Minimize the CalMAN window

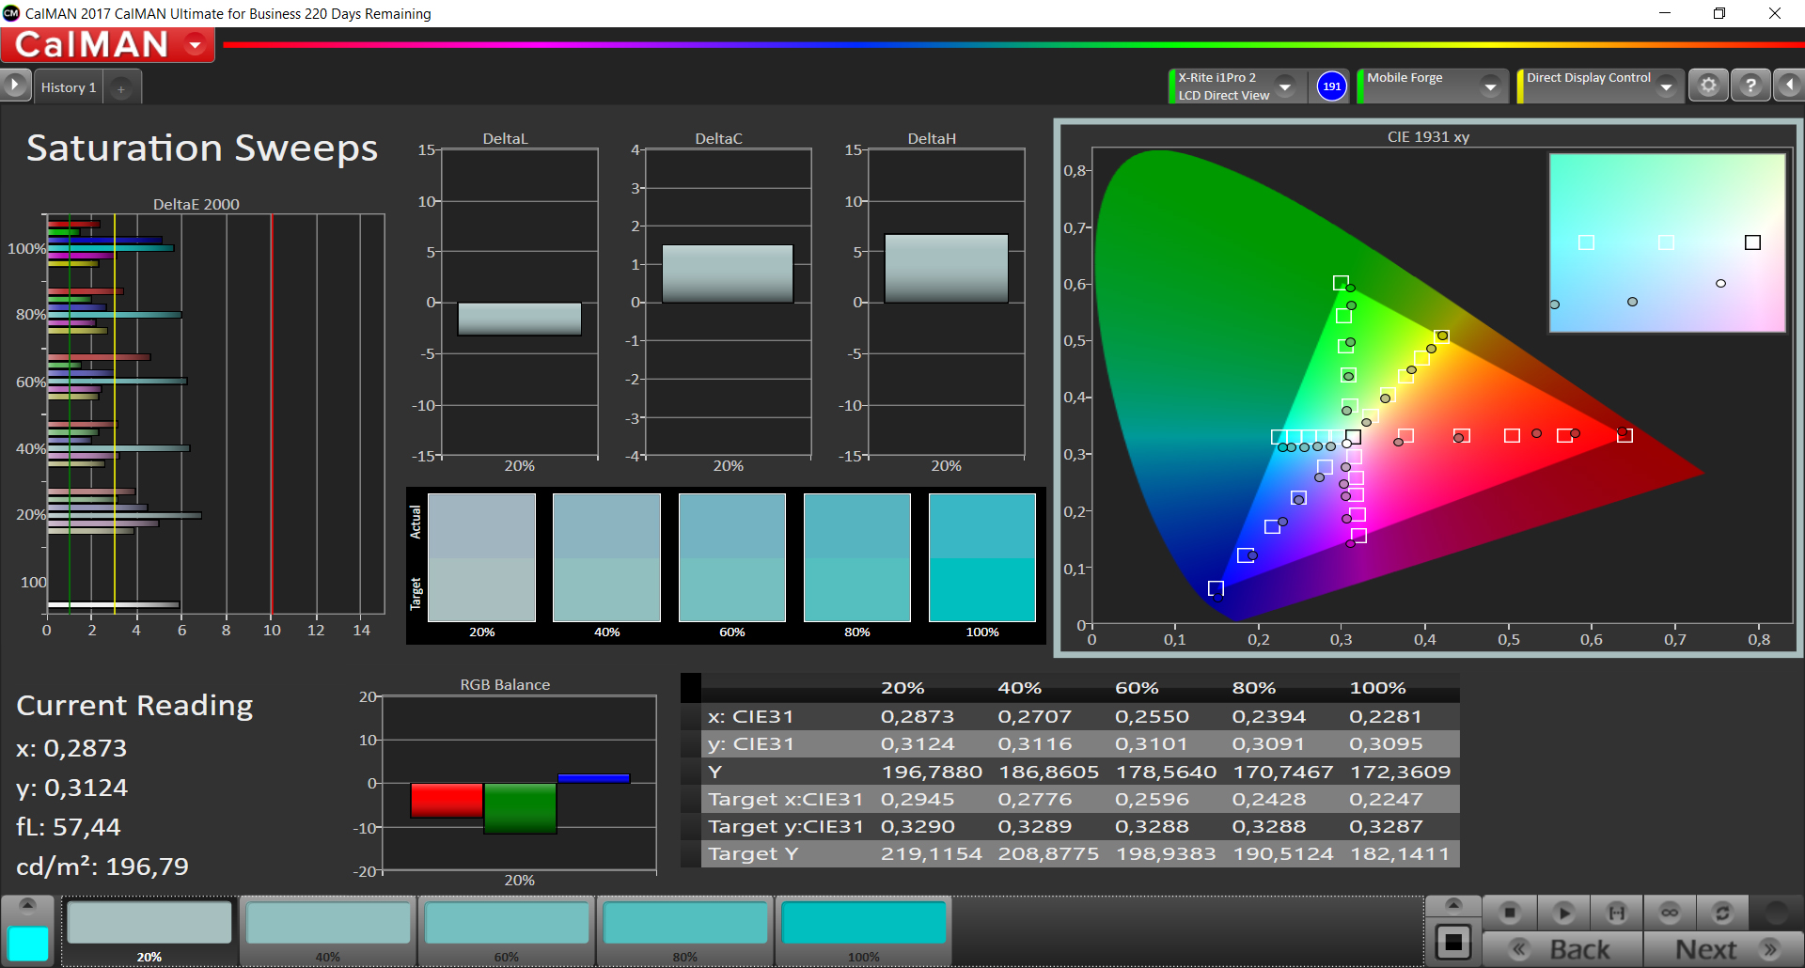coord(1664,13)
